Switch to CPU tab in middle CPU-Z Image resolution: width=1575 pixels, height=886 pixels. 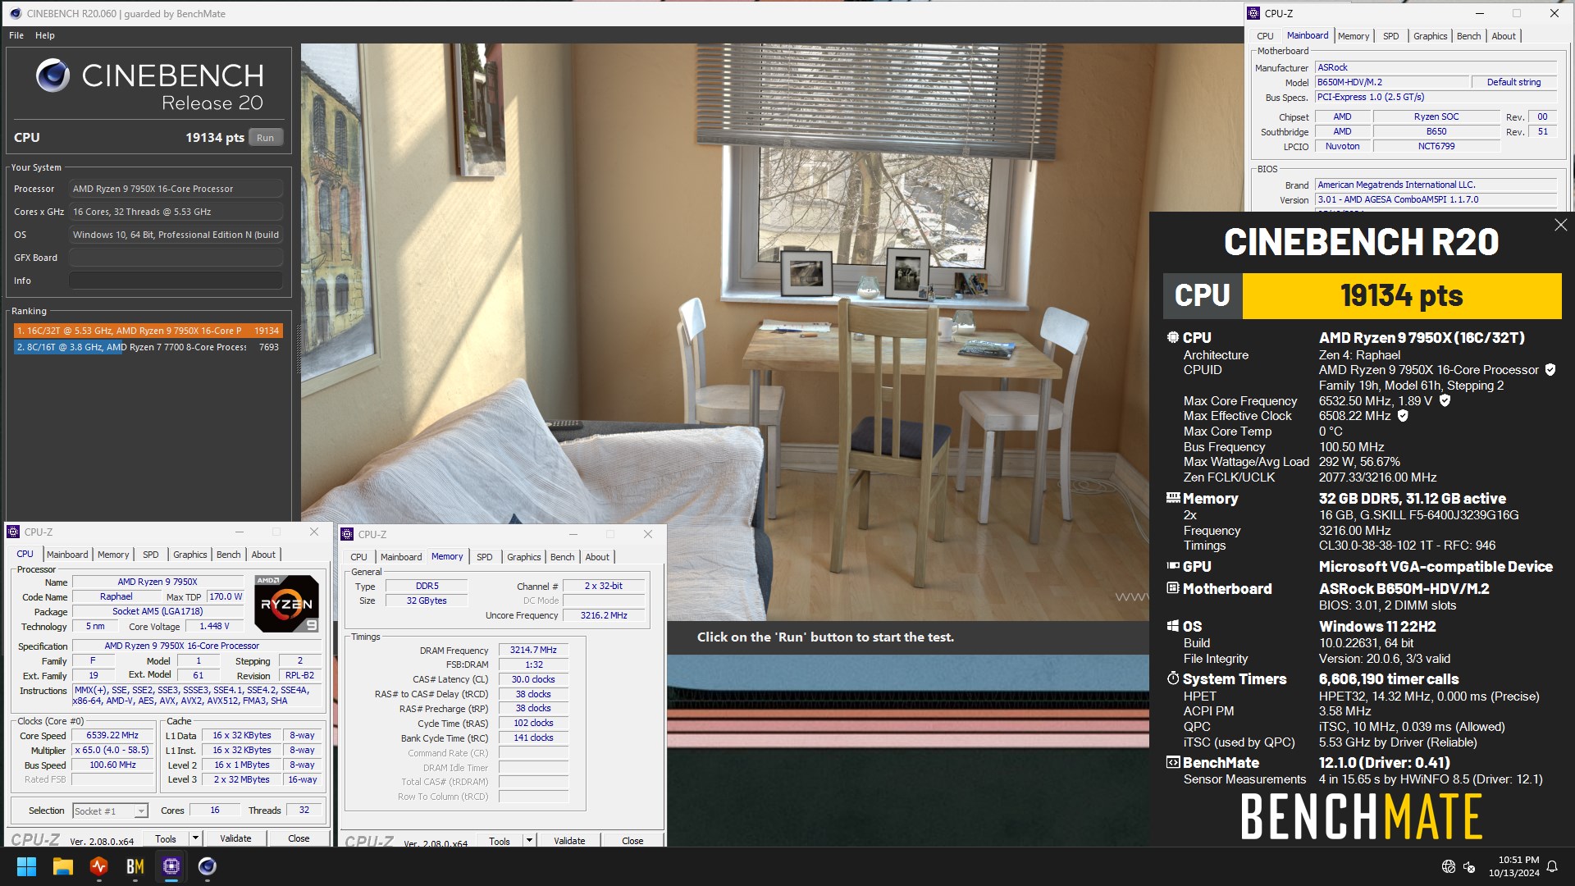358,557
